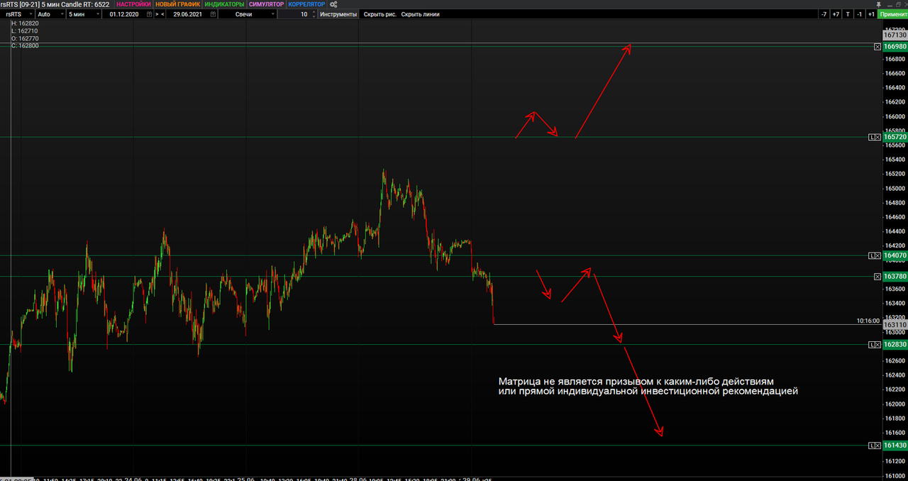Click the +7 days shift button
Viewport: 908px width, 481px height.
click(836, 14)
